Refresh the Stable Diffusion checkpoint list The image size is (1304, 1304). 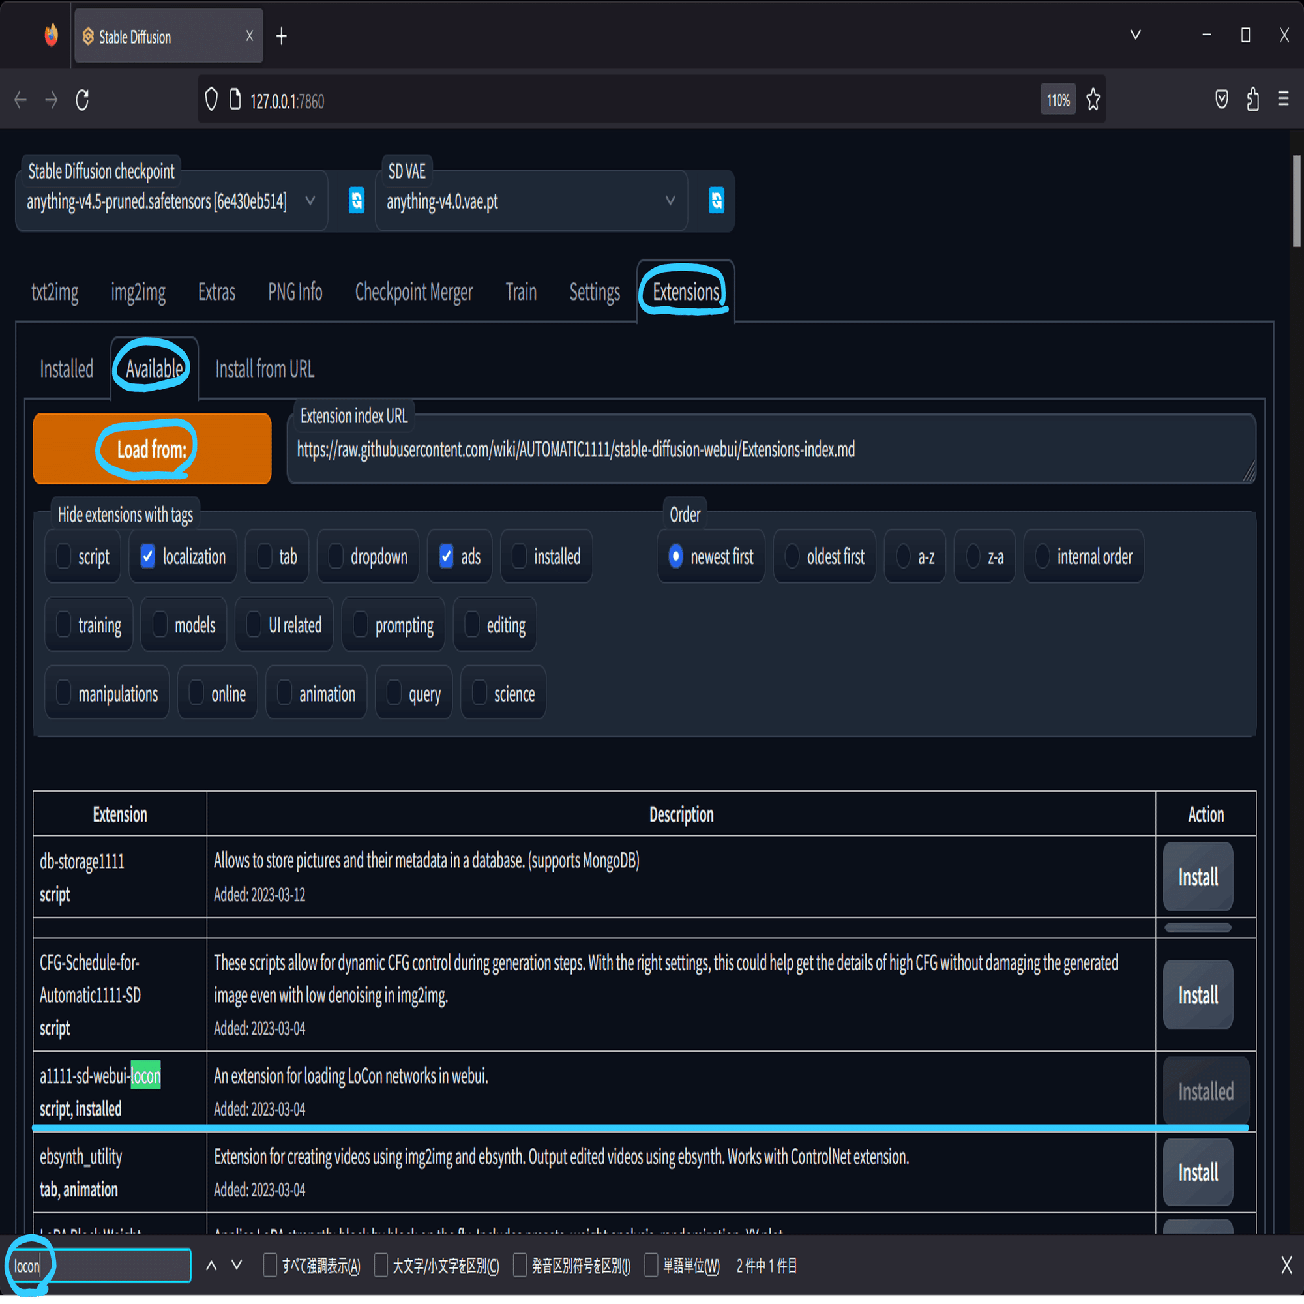point(357,200)
